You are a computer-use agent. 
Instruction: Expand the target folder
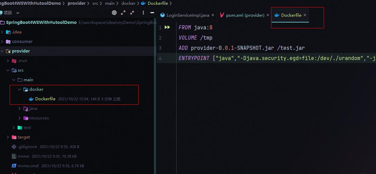tap(8, 137)
